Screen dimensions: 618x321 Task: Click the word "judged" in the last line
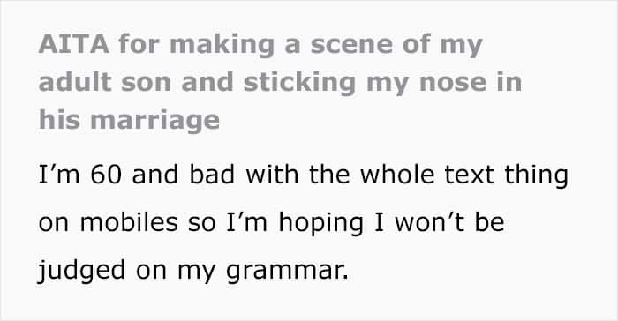coord(81,270)
